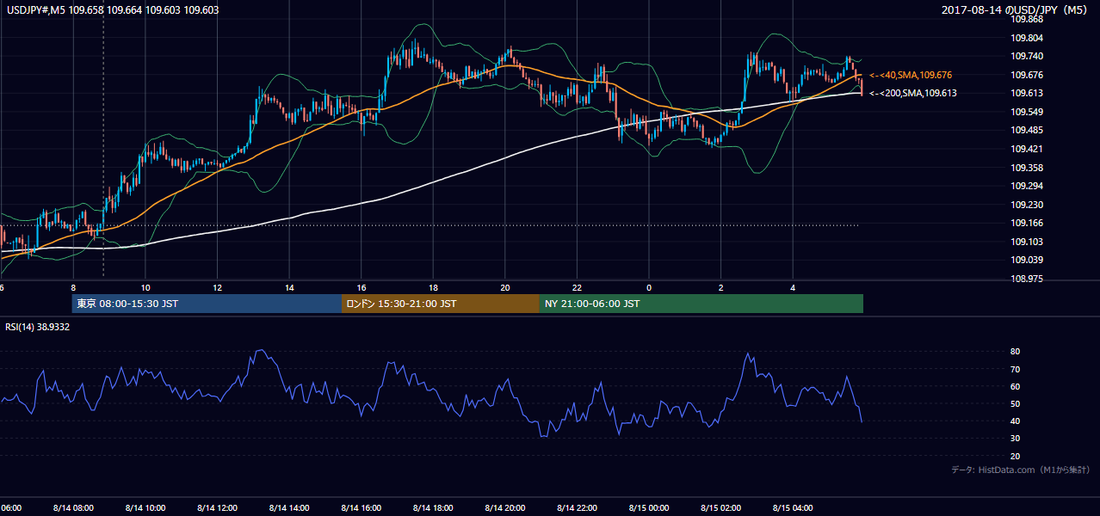Click bottom time label 8/14 16:00

point(362,508)
